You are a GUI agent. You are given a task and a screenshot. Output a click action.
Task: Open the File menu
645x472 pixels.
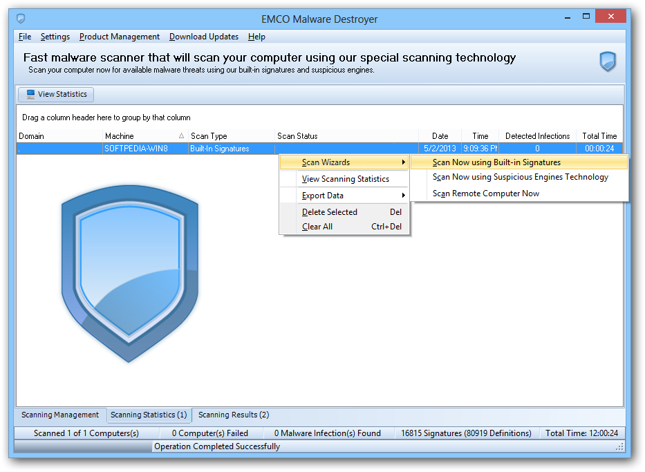25,37
